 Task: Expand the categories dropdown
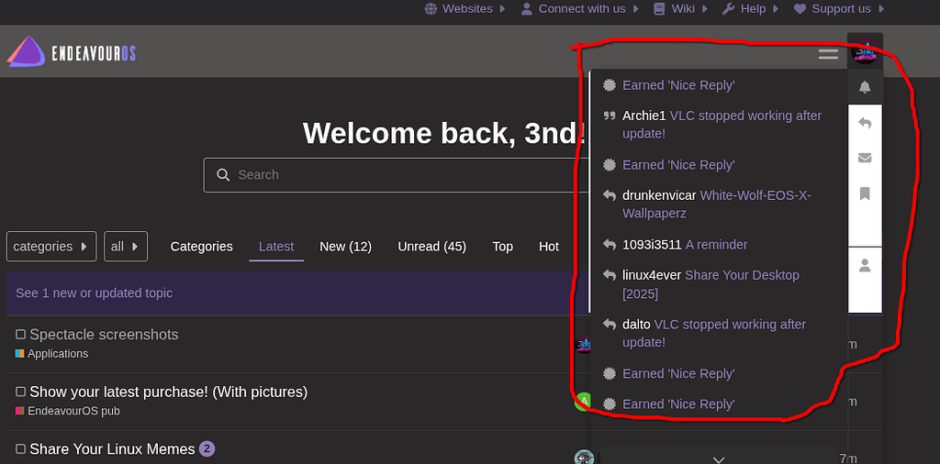[50, 247]
